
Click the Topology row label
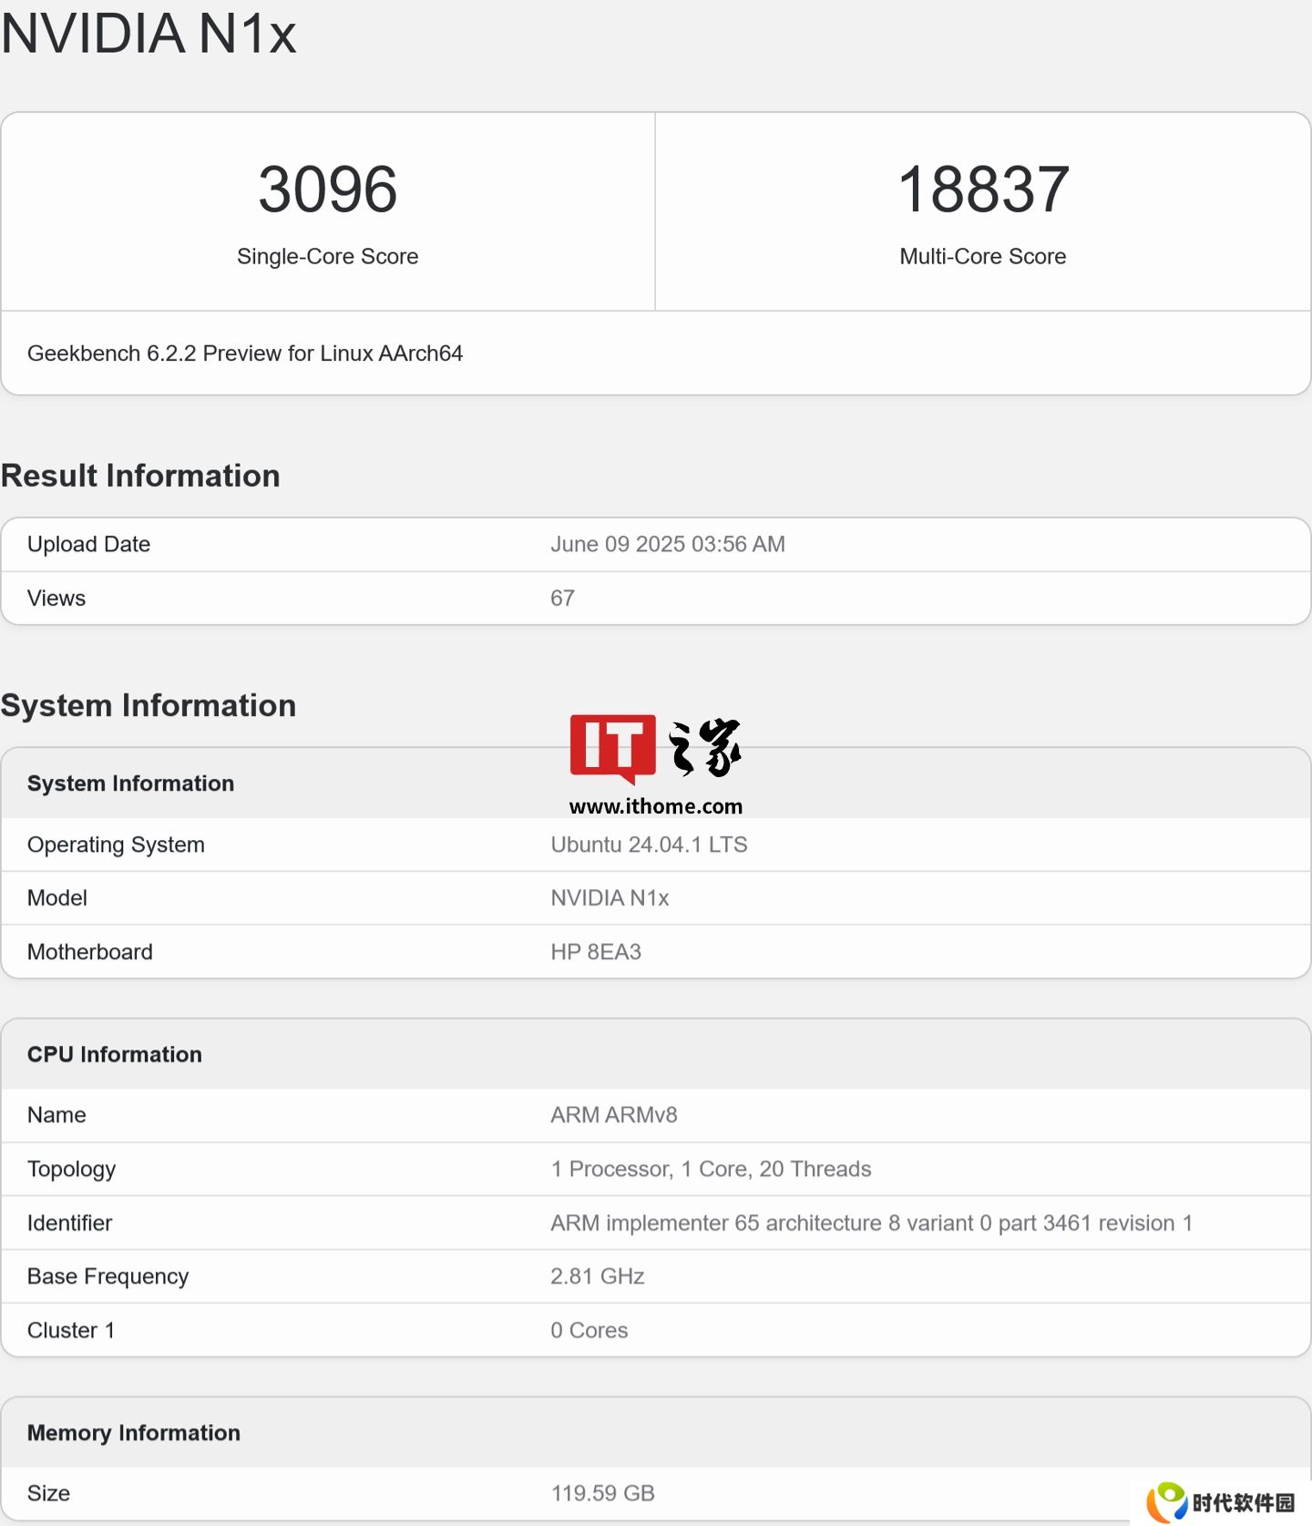pos(71,1170)
